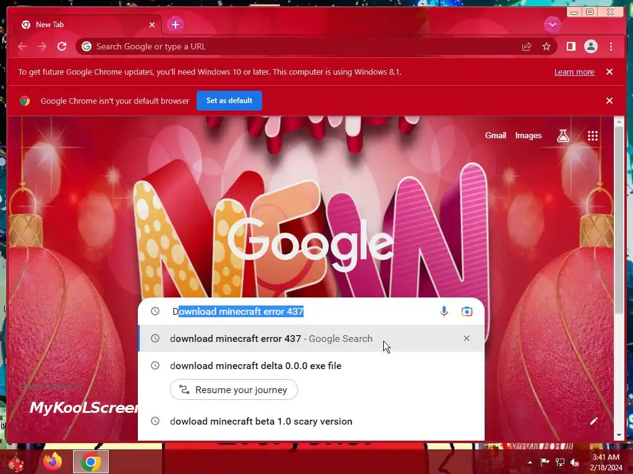Viewport: 633px width, 474px height.
Task: Click the browser forward arrow
Action: pyautogui.click(x=42, y=46)
